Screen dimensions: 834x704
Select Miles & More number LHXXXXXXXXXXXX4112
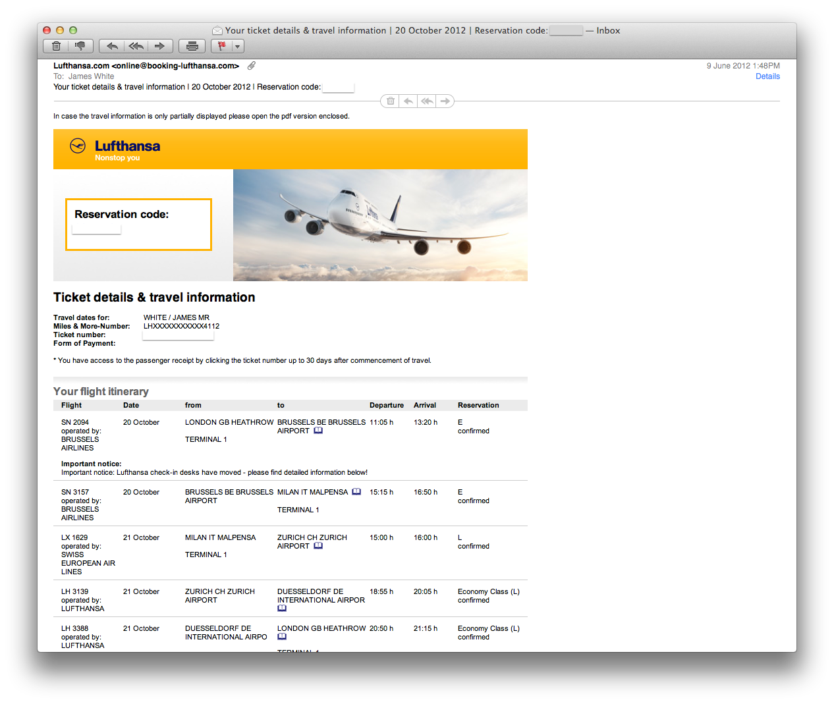pyautogui.click(x=182, y=326)
